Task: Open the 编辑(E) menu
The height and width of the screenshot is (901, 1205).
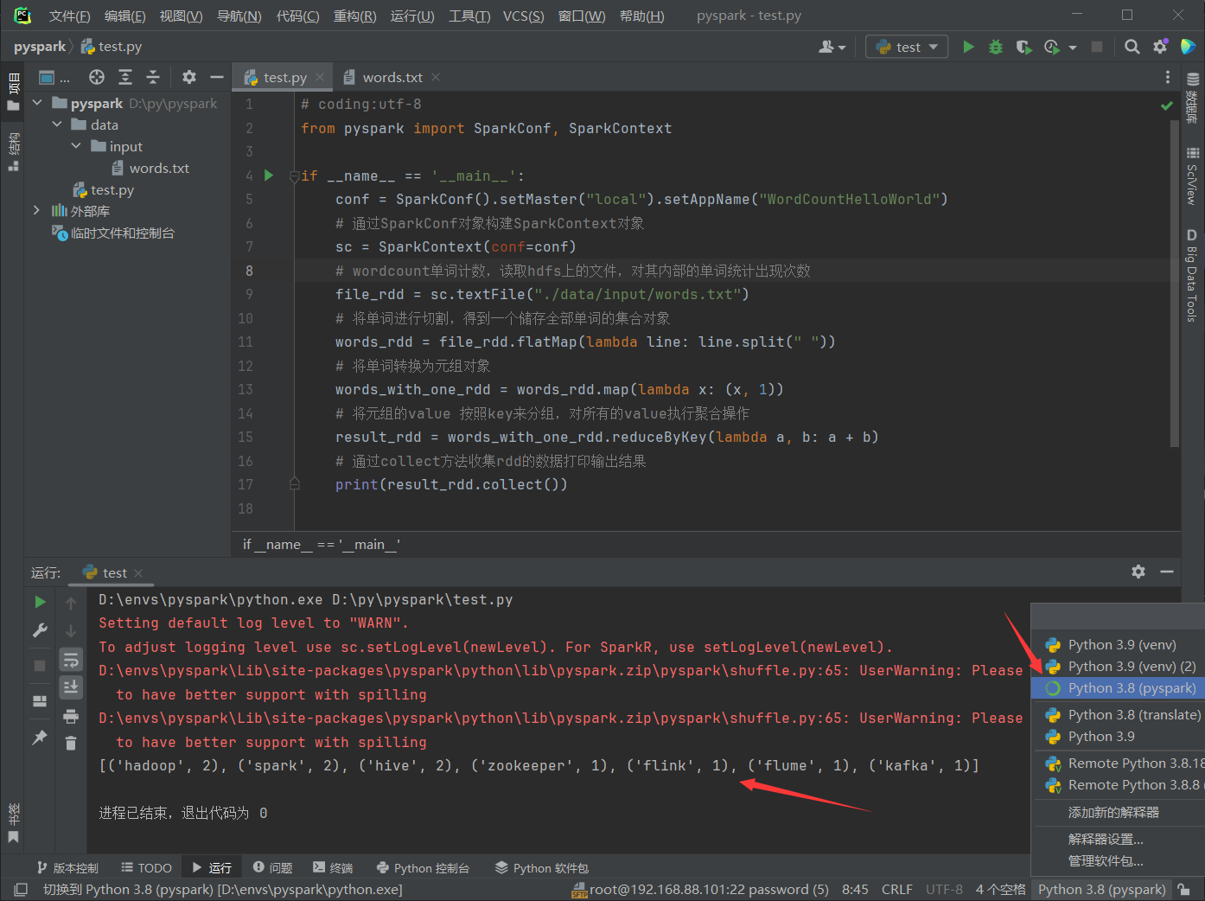Action: (124, 16)
